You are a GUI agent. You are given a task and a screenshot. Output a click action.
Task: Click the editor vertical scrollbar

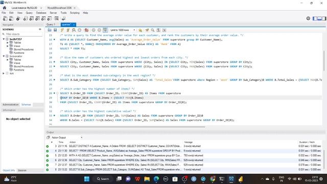(324, 60)
